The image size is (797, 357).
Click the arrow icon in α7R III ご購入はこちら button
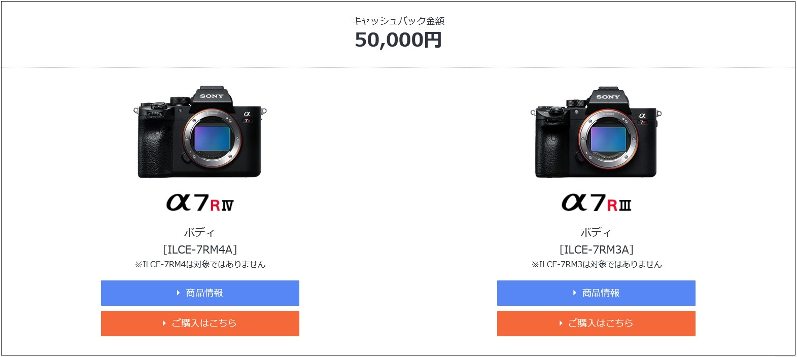[560, 323]
